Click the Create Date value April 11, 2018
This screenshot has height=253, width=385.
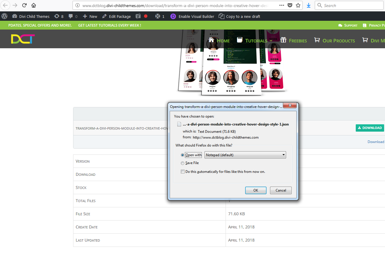[241, 227]
